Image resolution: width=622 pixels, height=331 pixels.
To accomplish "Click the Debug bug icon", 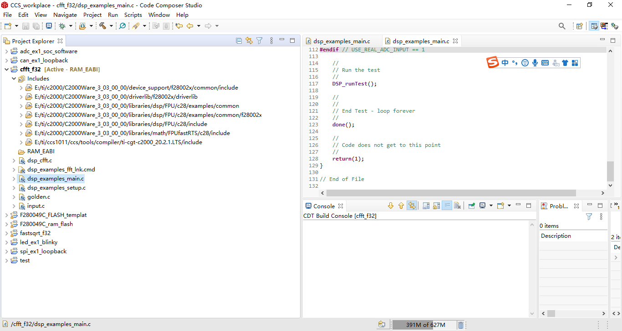I will pyautogui.click(x=62, y=26).
